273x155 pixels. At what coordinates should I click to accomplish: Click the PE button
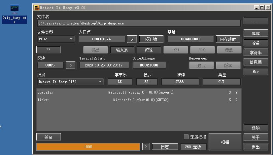(x=49, y=50)
